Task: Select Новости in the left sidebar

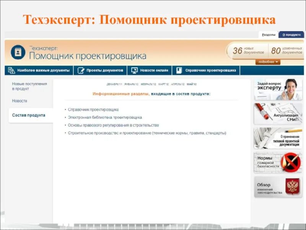Action: click(20, 101)
